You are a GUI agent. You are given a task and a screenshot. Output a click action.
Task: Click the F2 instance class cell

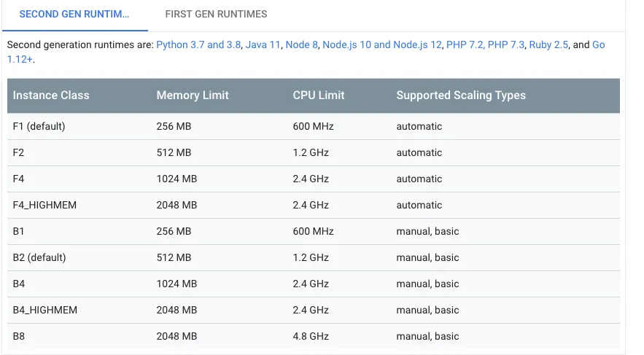tap(19, 152)
